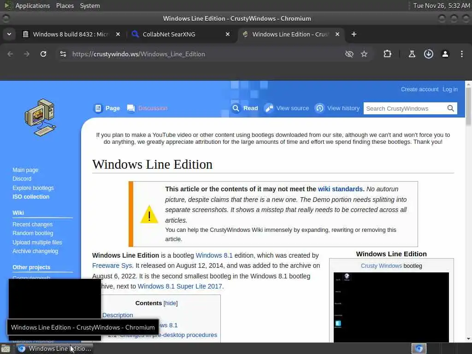Open Chromium three-dot menu
This screenshot has width=472, height=354.
click(x=462, y=54)
